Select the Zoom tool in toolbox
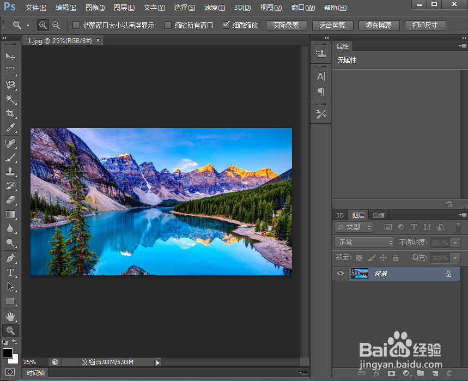468x381 pixels. pos(10,330)
